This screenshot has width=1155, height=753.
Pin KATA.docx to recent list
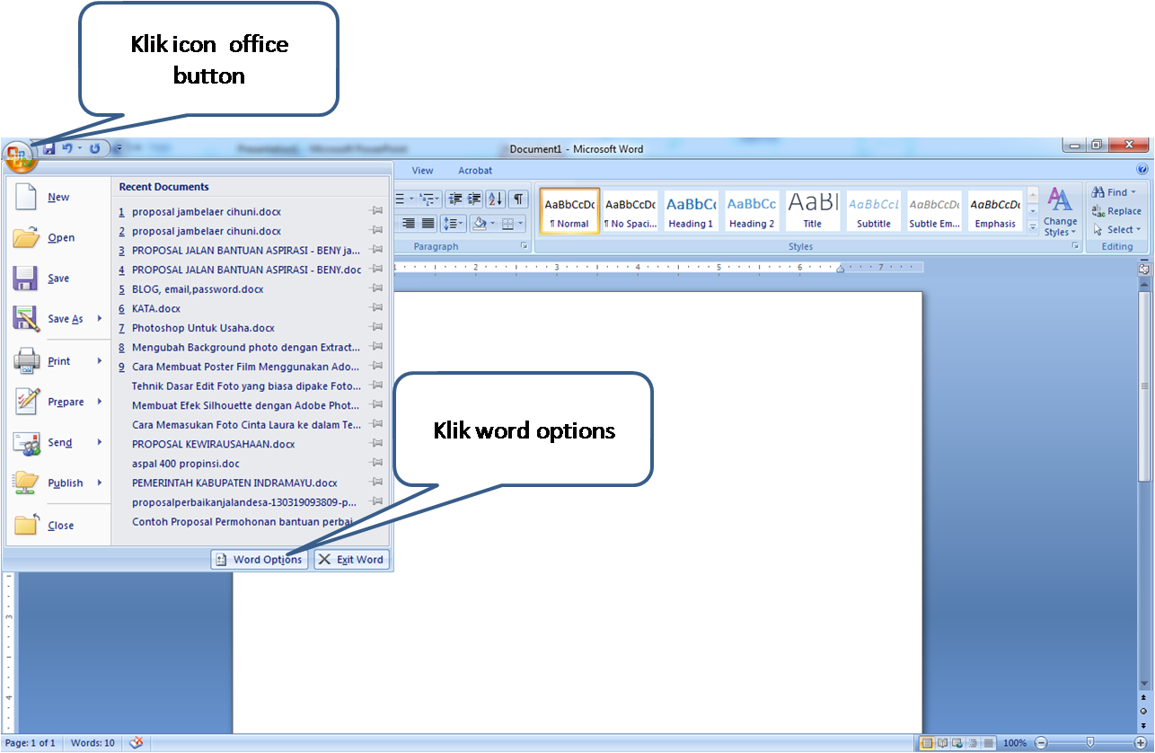(x=376, y=308)
